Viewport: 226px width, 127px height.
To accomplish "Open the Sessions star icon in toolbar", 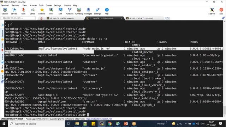I will (x=42, y=11).
